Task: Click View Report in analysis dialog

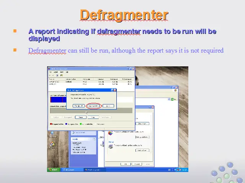Action: click(78, 106)
